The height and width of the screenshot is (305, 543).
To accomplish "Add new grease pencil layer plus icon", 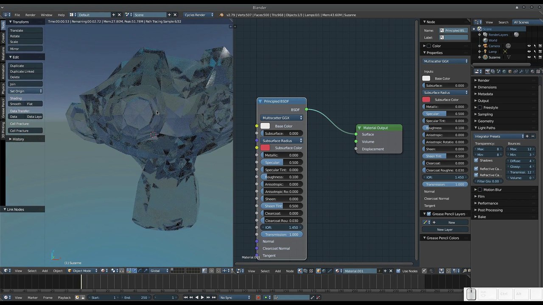I will point(434,222).
